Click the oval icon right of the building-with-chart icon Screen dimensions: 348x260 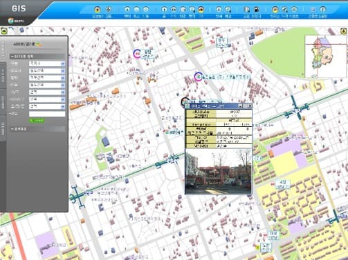[294, 9]
